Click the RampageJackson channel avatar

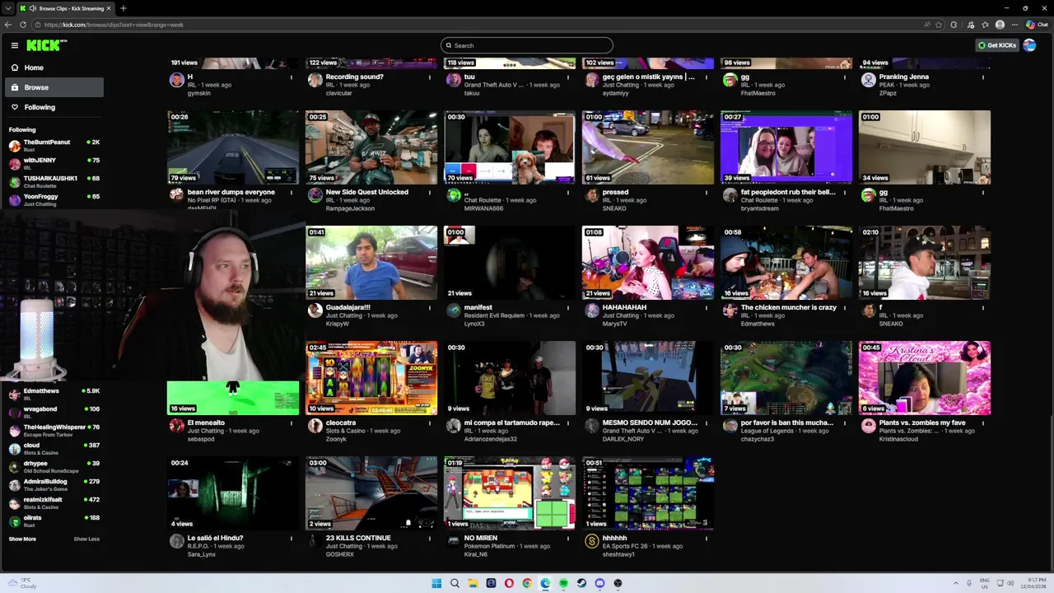tap(315, 195)
